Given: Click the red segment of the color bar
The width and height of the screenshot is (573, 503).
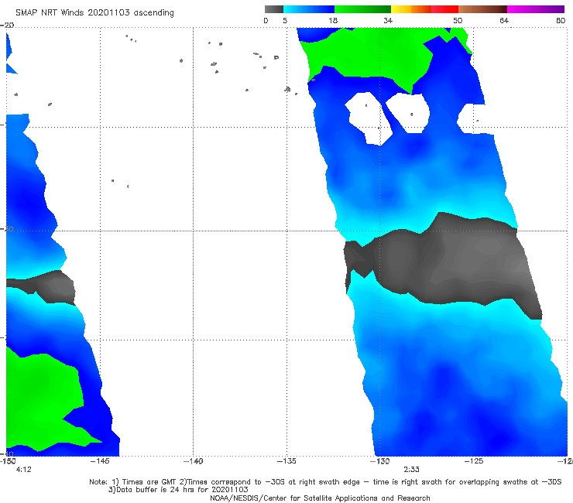Looking at the screenshot, I should click(x=444, y=9).
